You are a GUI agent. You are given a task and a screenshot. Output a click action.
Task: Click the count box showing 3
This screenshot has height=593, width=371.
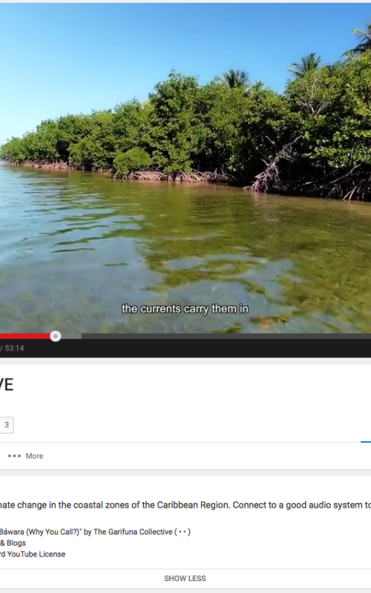click(x=7, y=425)
